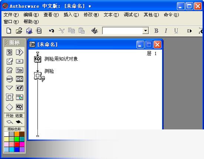Choose the teal icon color swatch

pyautogui.click(x=22, y=139)
